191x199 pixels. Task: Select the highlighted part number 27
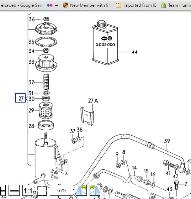coord(20,98)
